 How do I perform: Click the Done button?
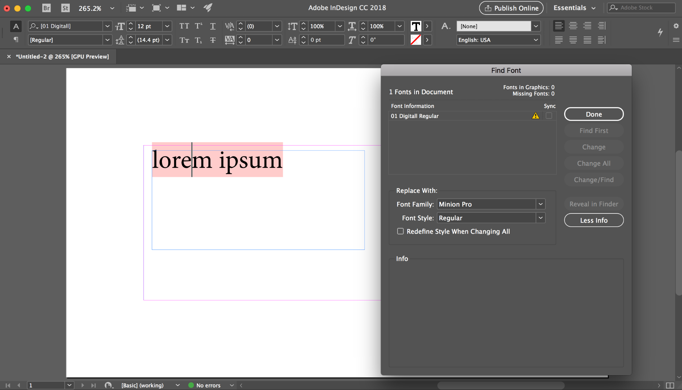coord(593,114)
